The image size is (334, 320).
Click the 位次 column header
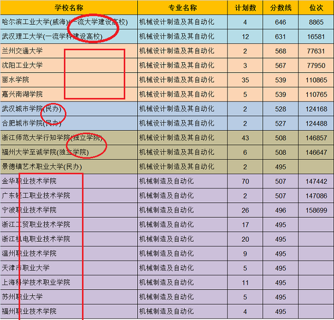[316, 8]
